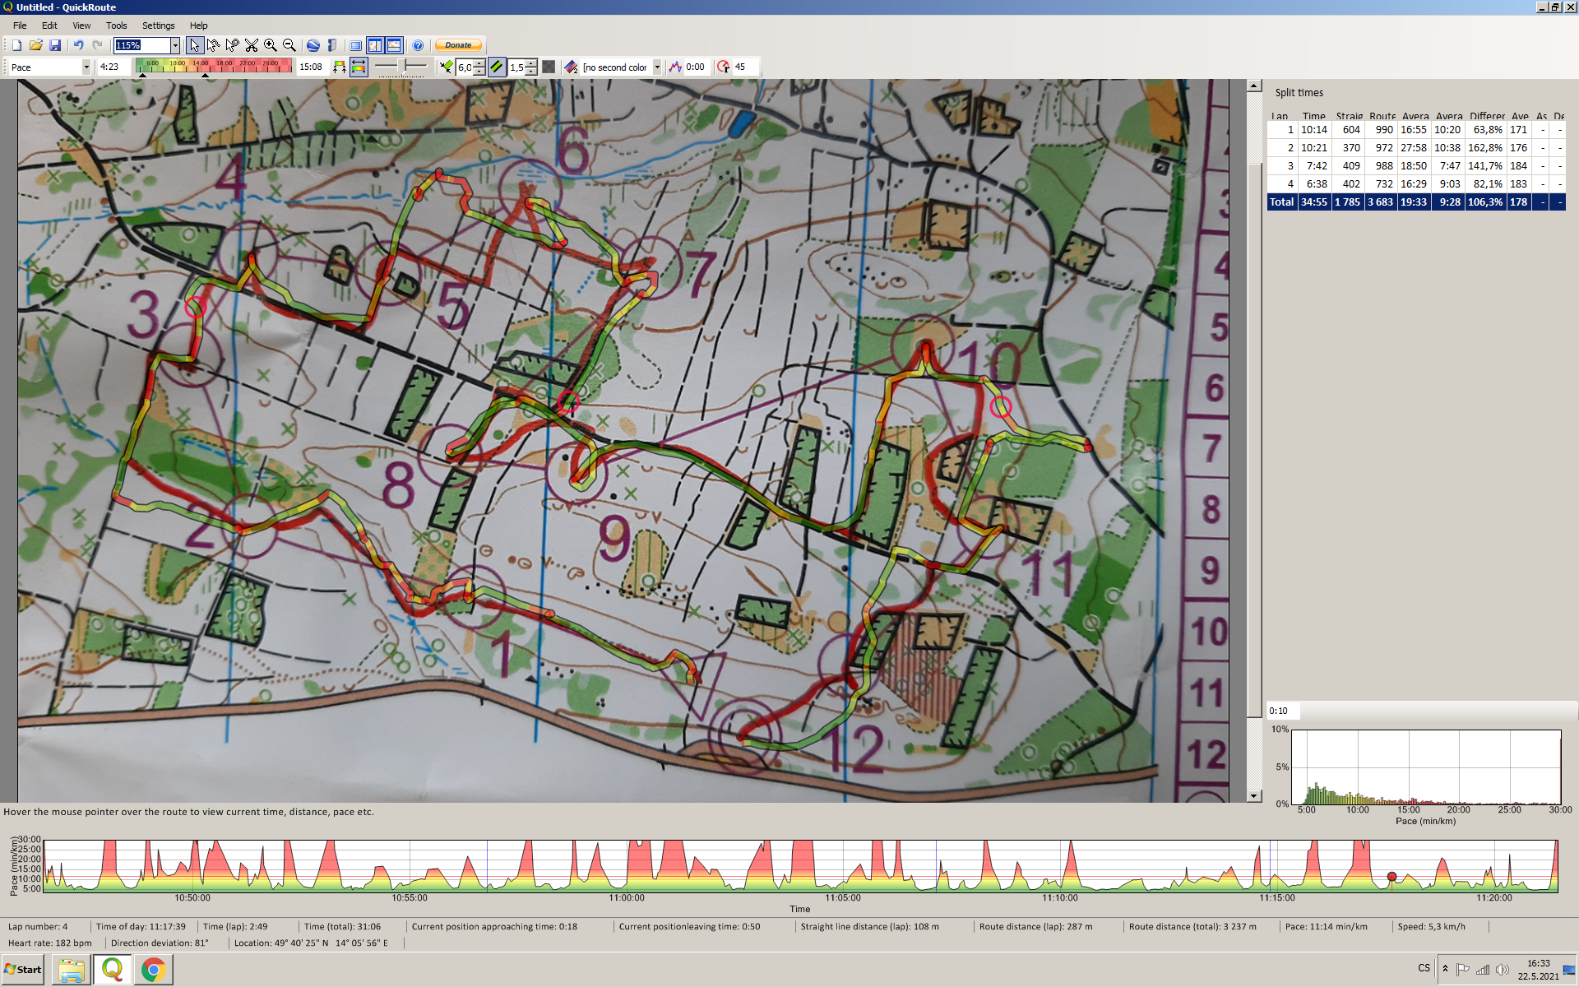Screen dimensions: 1579x987
Task: Toggle the bottom panel visibility
Action: pyautogui.click(x=394, y=45)
